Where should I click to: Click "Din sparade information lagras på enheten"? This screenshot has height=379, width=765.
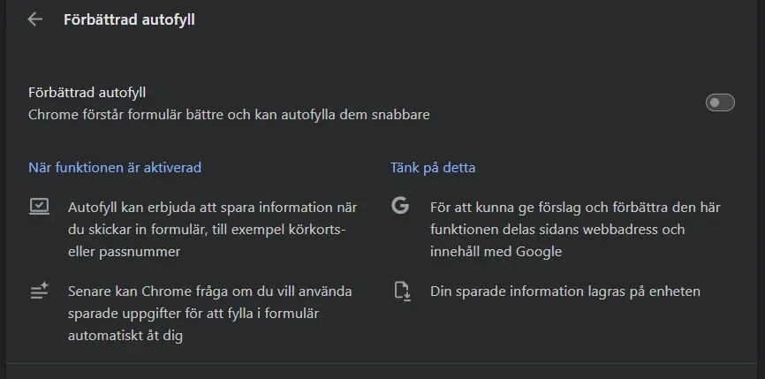(x=564, y=291)
